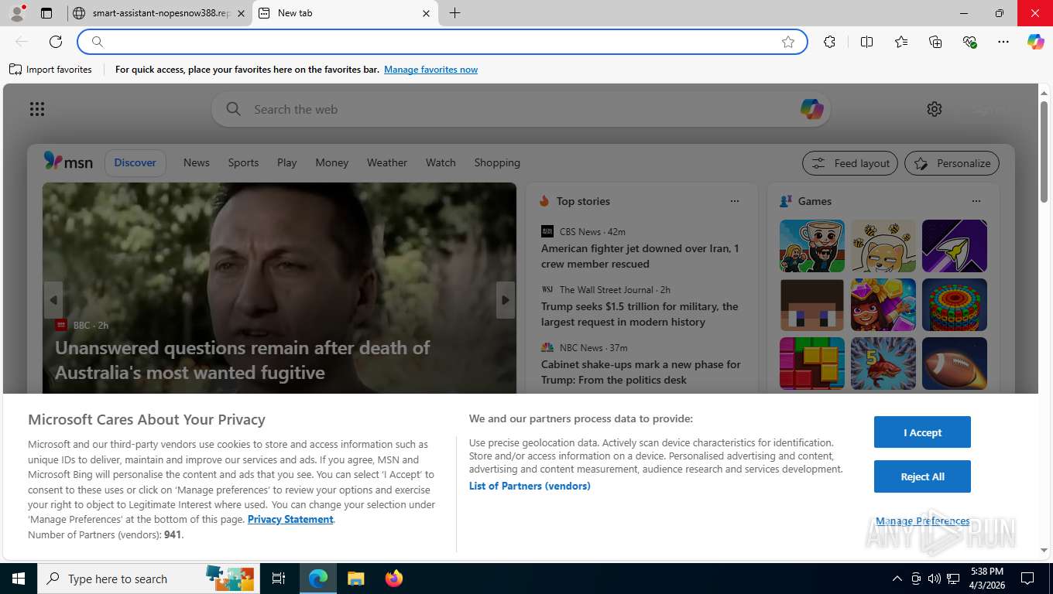This screenshot has height=594, width=1053.
Task: Open the number 5 fish game thumbnail
Action: pos(883,364)
